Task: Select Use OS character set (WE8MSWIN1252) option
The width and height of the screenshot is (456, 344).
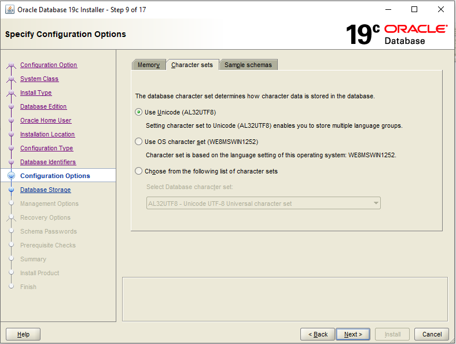Action: 138,141
